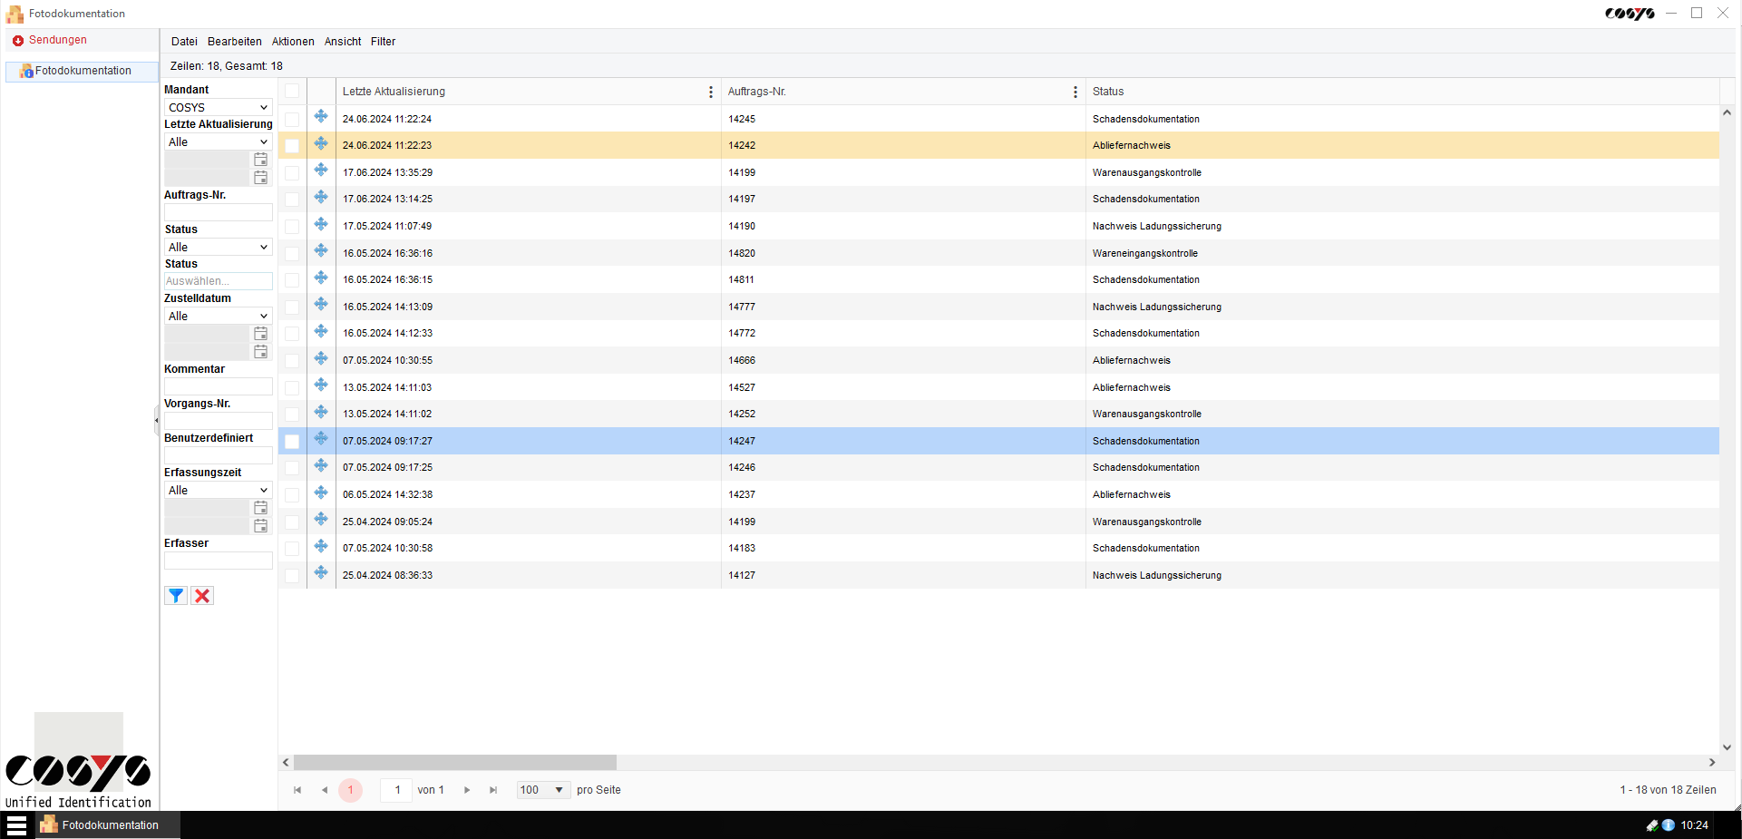Check the row for order 14242
The image size is (1742, 839).
(x=292, y=146)
